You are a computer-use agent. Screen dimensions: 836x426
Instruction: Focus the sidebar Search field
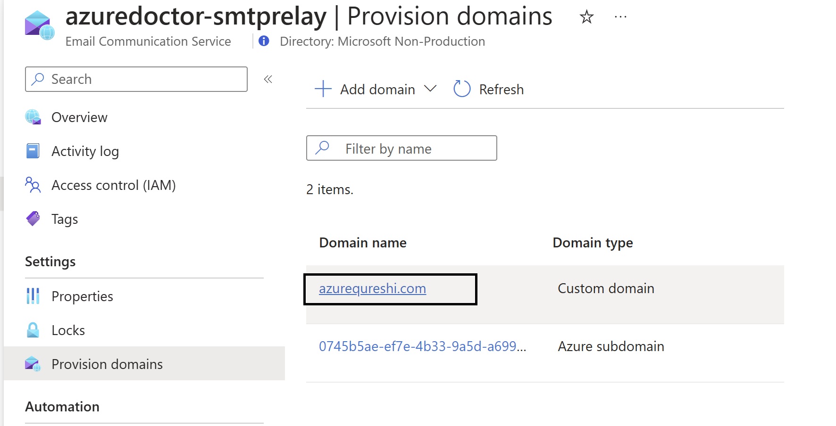pos(136,79)
